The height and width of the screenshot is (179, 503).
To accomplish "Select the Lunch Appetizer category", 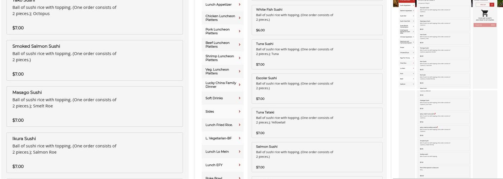I will 218,5.
